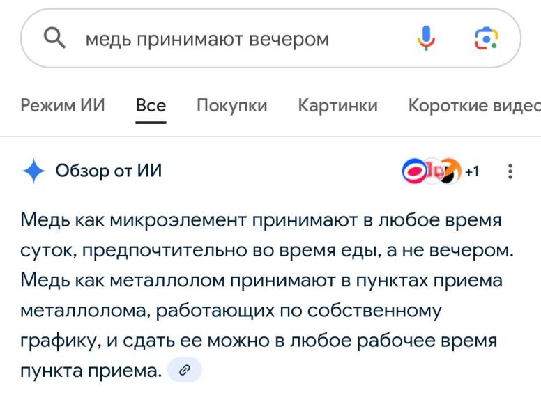Go to the 'Картинки' tab
The width and height of the screenshot is (541, 418).
(337, 105)
